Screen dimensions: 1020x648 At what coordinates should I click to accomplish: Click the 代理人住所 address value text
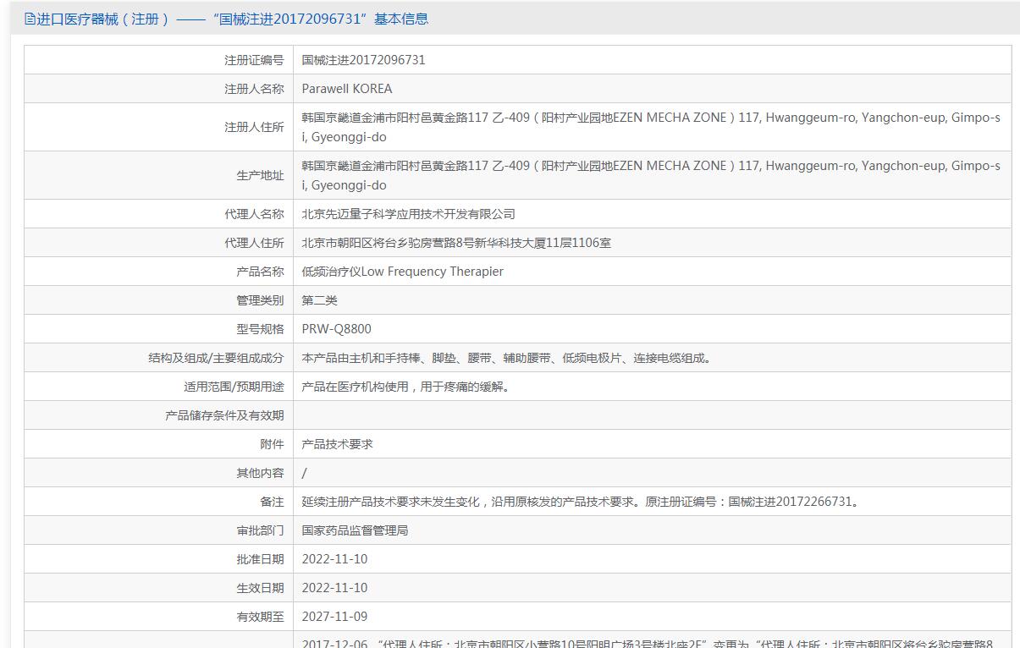tap(456, 243)
